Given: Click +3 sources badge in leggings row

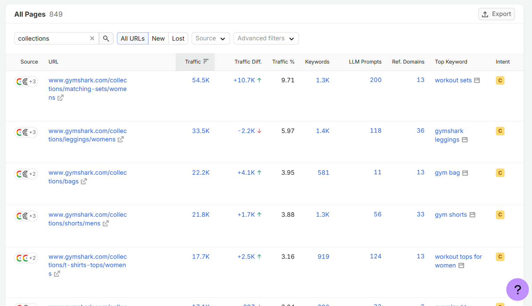Looking at the screenshot, I should [33, 132].
